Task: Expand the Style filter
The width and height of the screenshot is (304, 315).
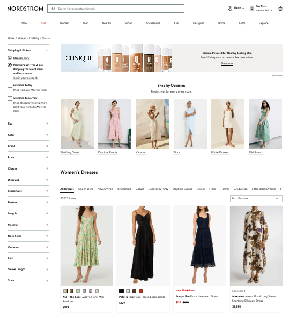Action: [47, 281]
